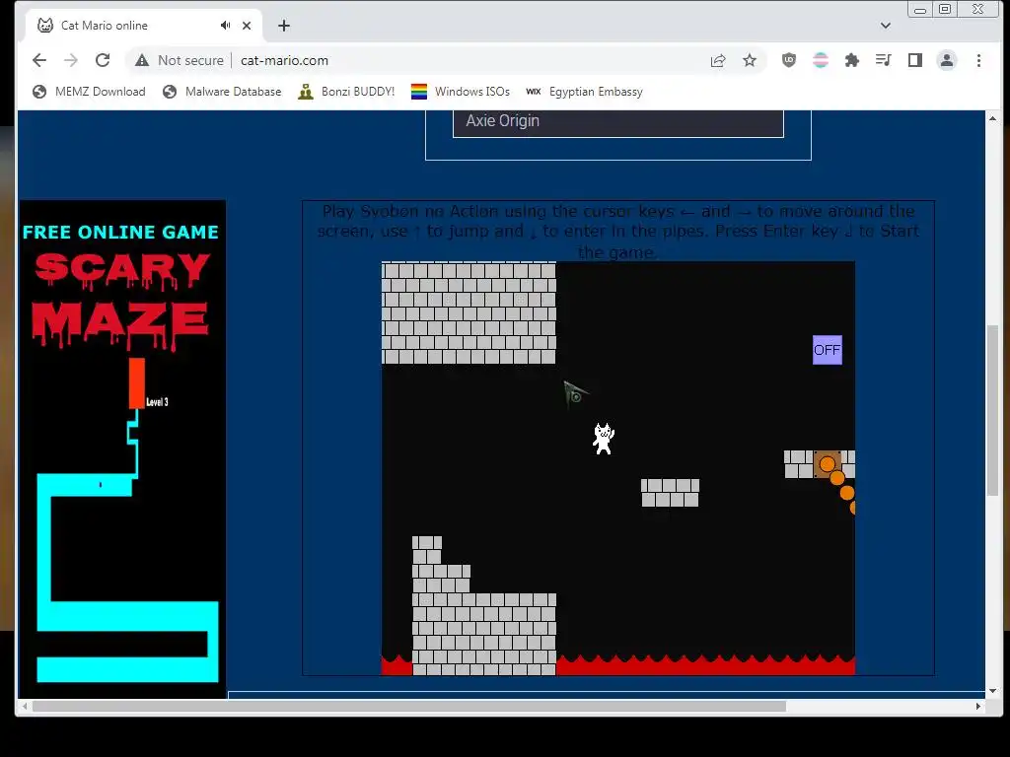Open the uBlock shield extension
Image resolution: width=1010 pixels, height=757 pixels.
tap(789, 60)
